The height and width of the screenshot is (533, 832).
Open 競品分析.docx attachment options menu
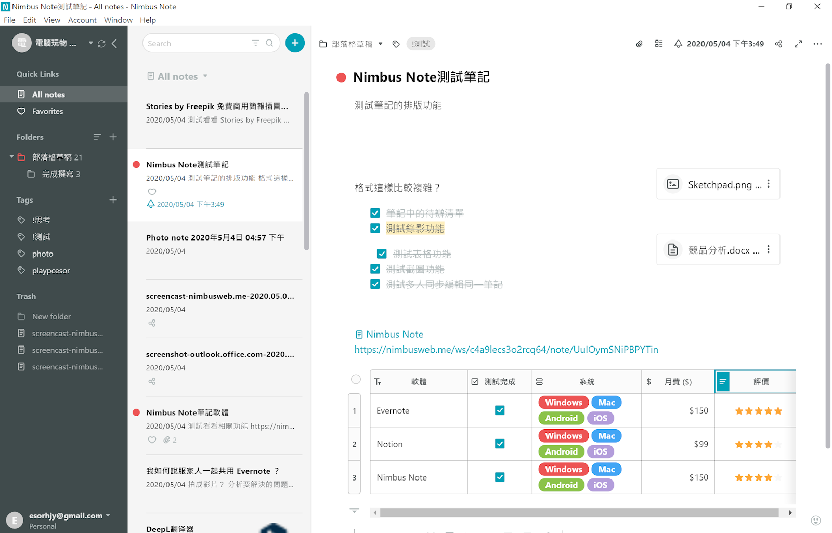[x=769, y=249]
